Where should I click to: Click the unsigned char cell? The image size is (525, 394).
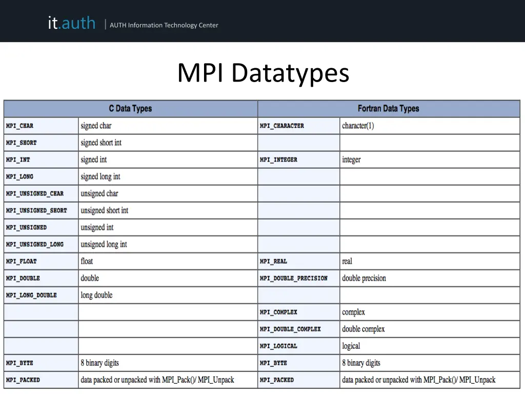[168, 193]
